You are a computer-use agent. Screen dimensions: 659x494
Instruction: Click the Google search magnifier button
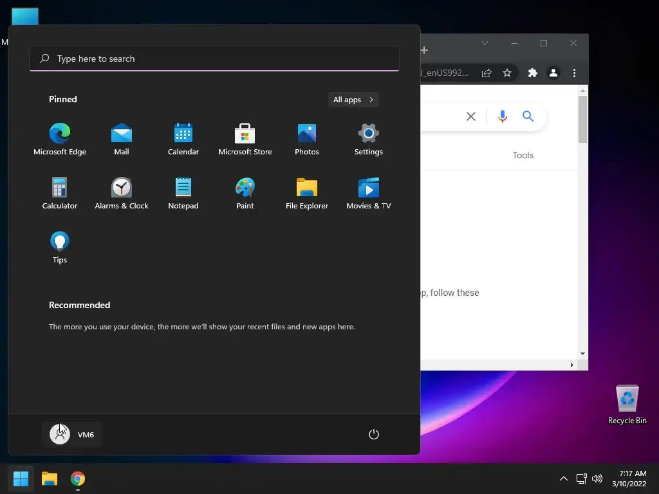[528, 116]
